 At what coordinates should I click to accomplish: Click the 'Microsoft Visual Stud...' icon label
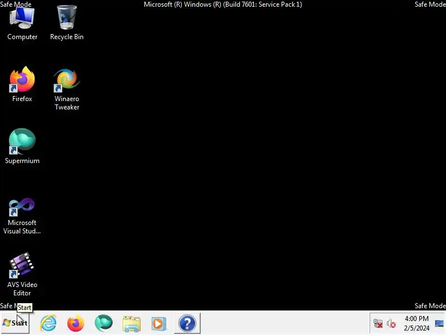tap(22, 227)
